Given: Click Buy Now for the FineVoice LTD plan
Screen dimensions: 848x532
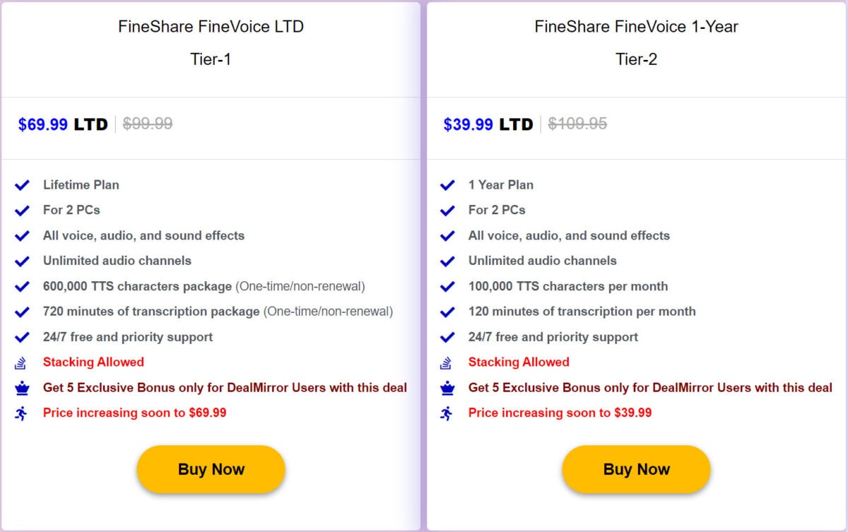Looking at the screenshot, I should tap(210, 468).
